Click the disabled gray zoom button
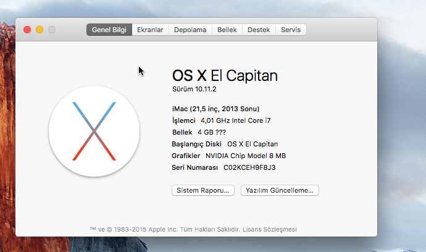The image size is (426, 252). point(52,30)
